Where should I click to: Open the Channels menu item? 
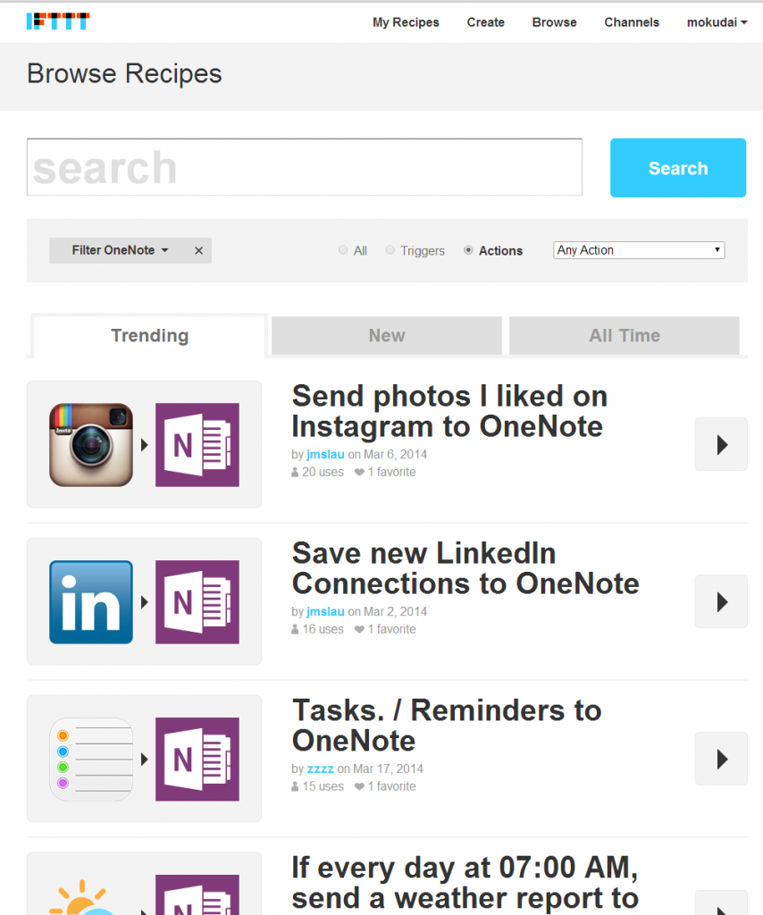click(x=632, y=22)
